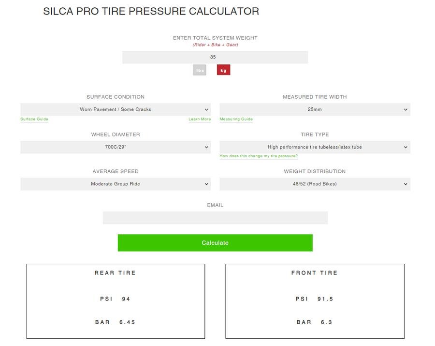
Task: Open the Surface Condition dropdown
Action: pyautogui.click(x=116, y=109)
